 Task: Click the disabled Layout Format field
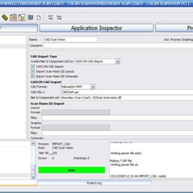click(x=76, y=112)
